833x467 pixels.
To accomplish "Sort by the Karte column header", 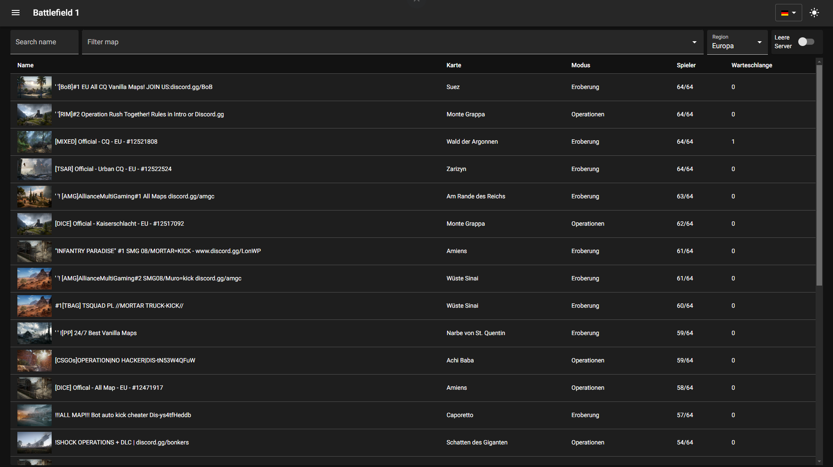I will click(x=454, y=65).
